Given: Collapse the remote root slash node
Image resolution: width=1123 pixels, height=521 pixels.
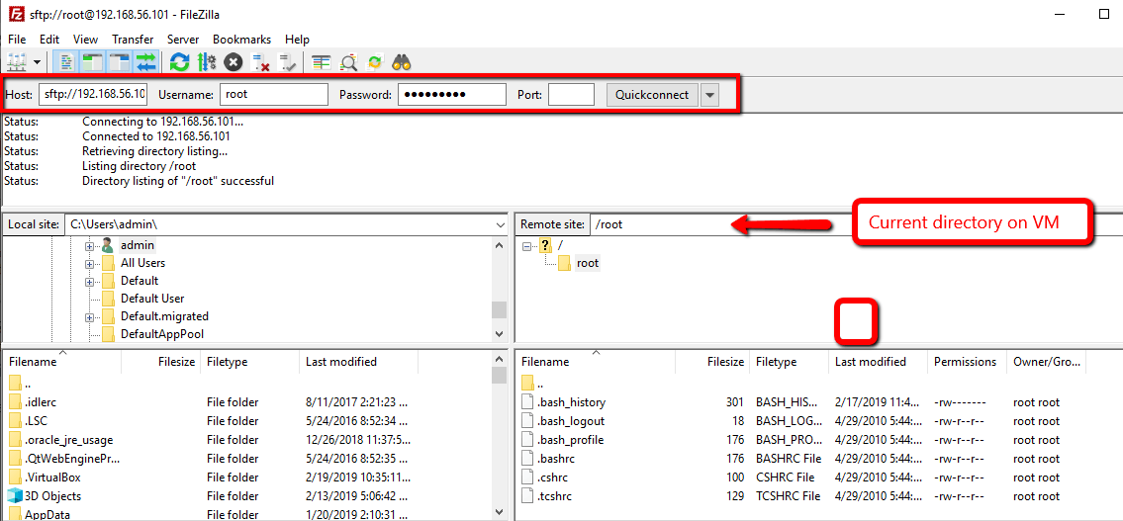Looking at the screenshot, I should (x=527, y=245).
